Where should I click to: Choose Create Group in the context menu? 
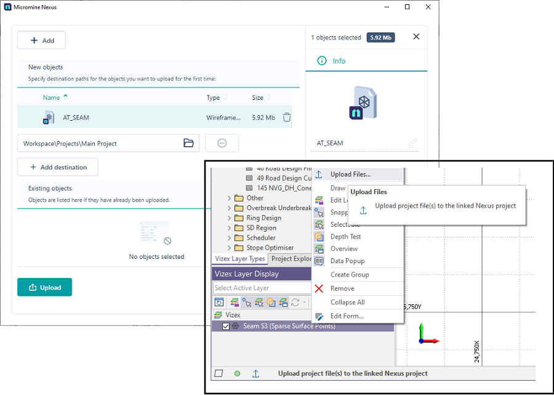pos(358,275)
